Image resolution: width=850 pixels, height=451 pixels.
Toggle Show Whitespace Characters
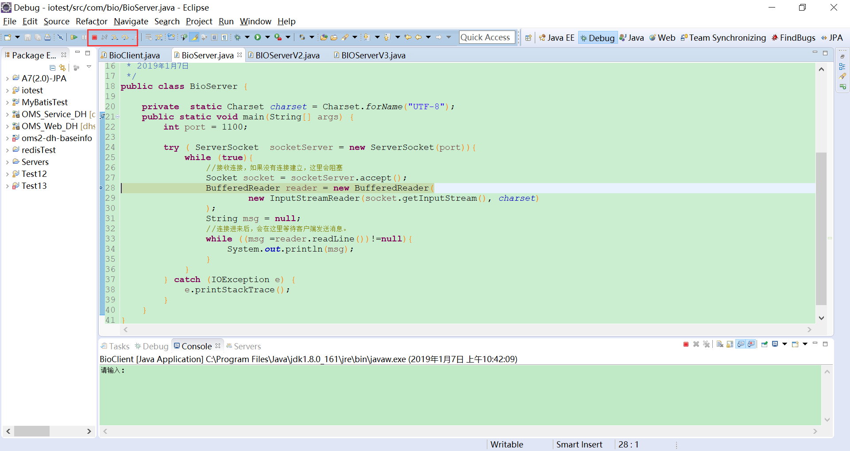(224, 38)
